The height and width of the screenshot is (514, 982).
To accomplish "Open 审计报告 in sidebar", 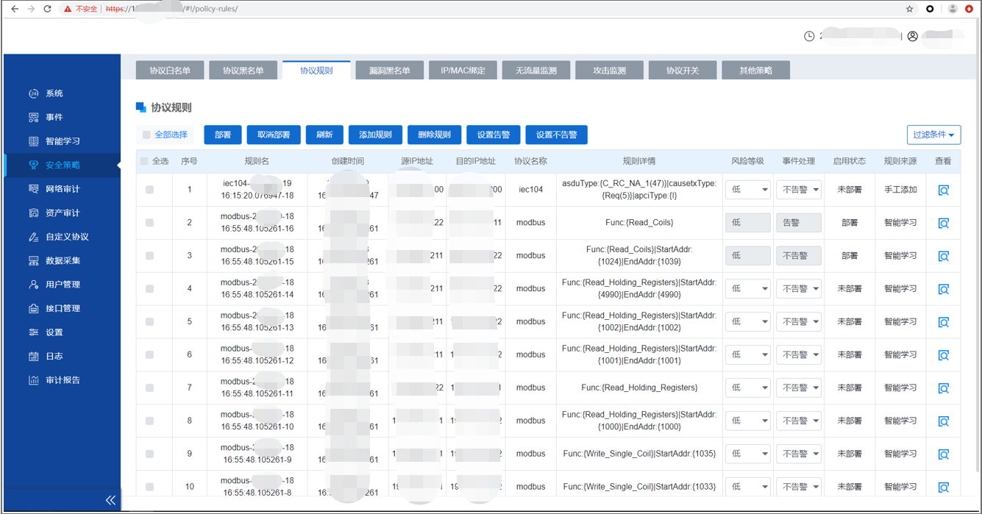I will point(63,380).
